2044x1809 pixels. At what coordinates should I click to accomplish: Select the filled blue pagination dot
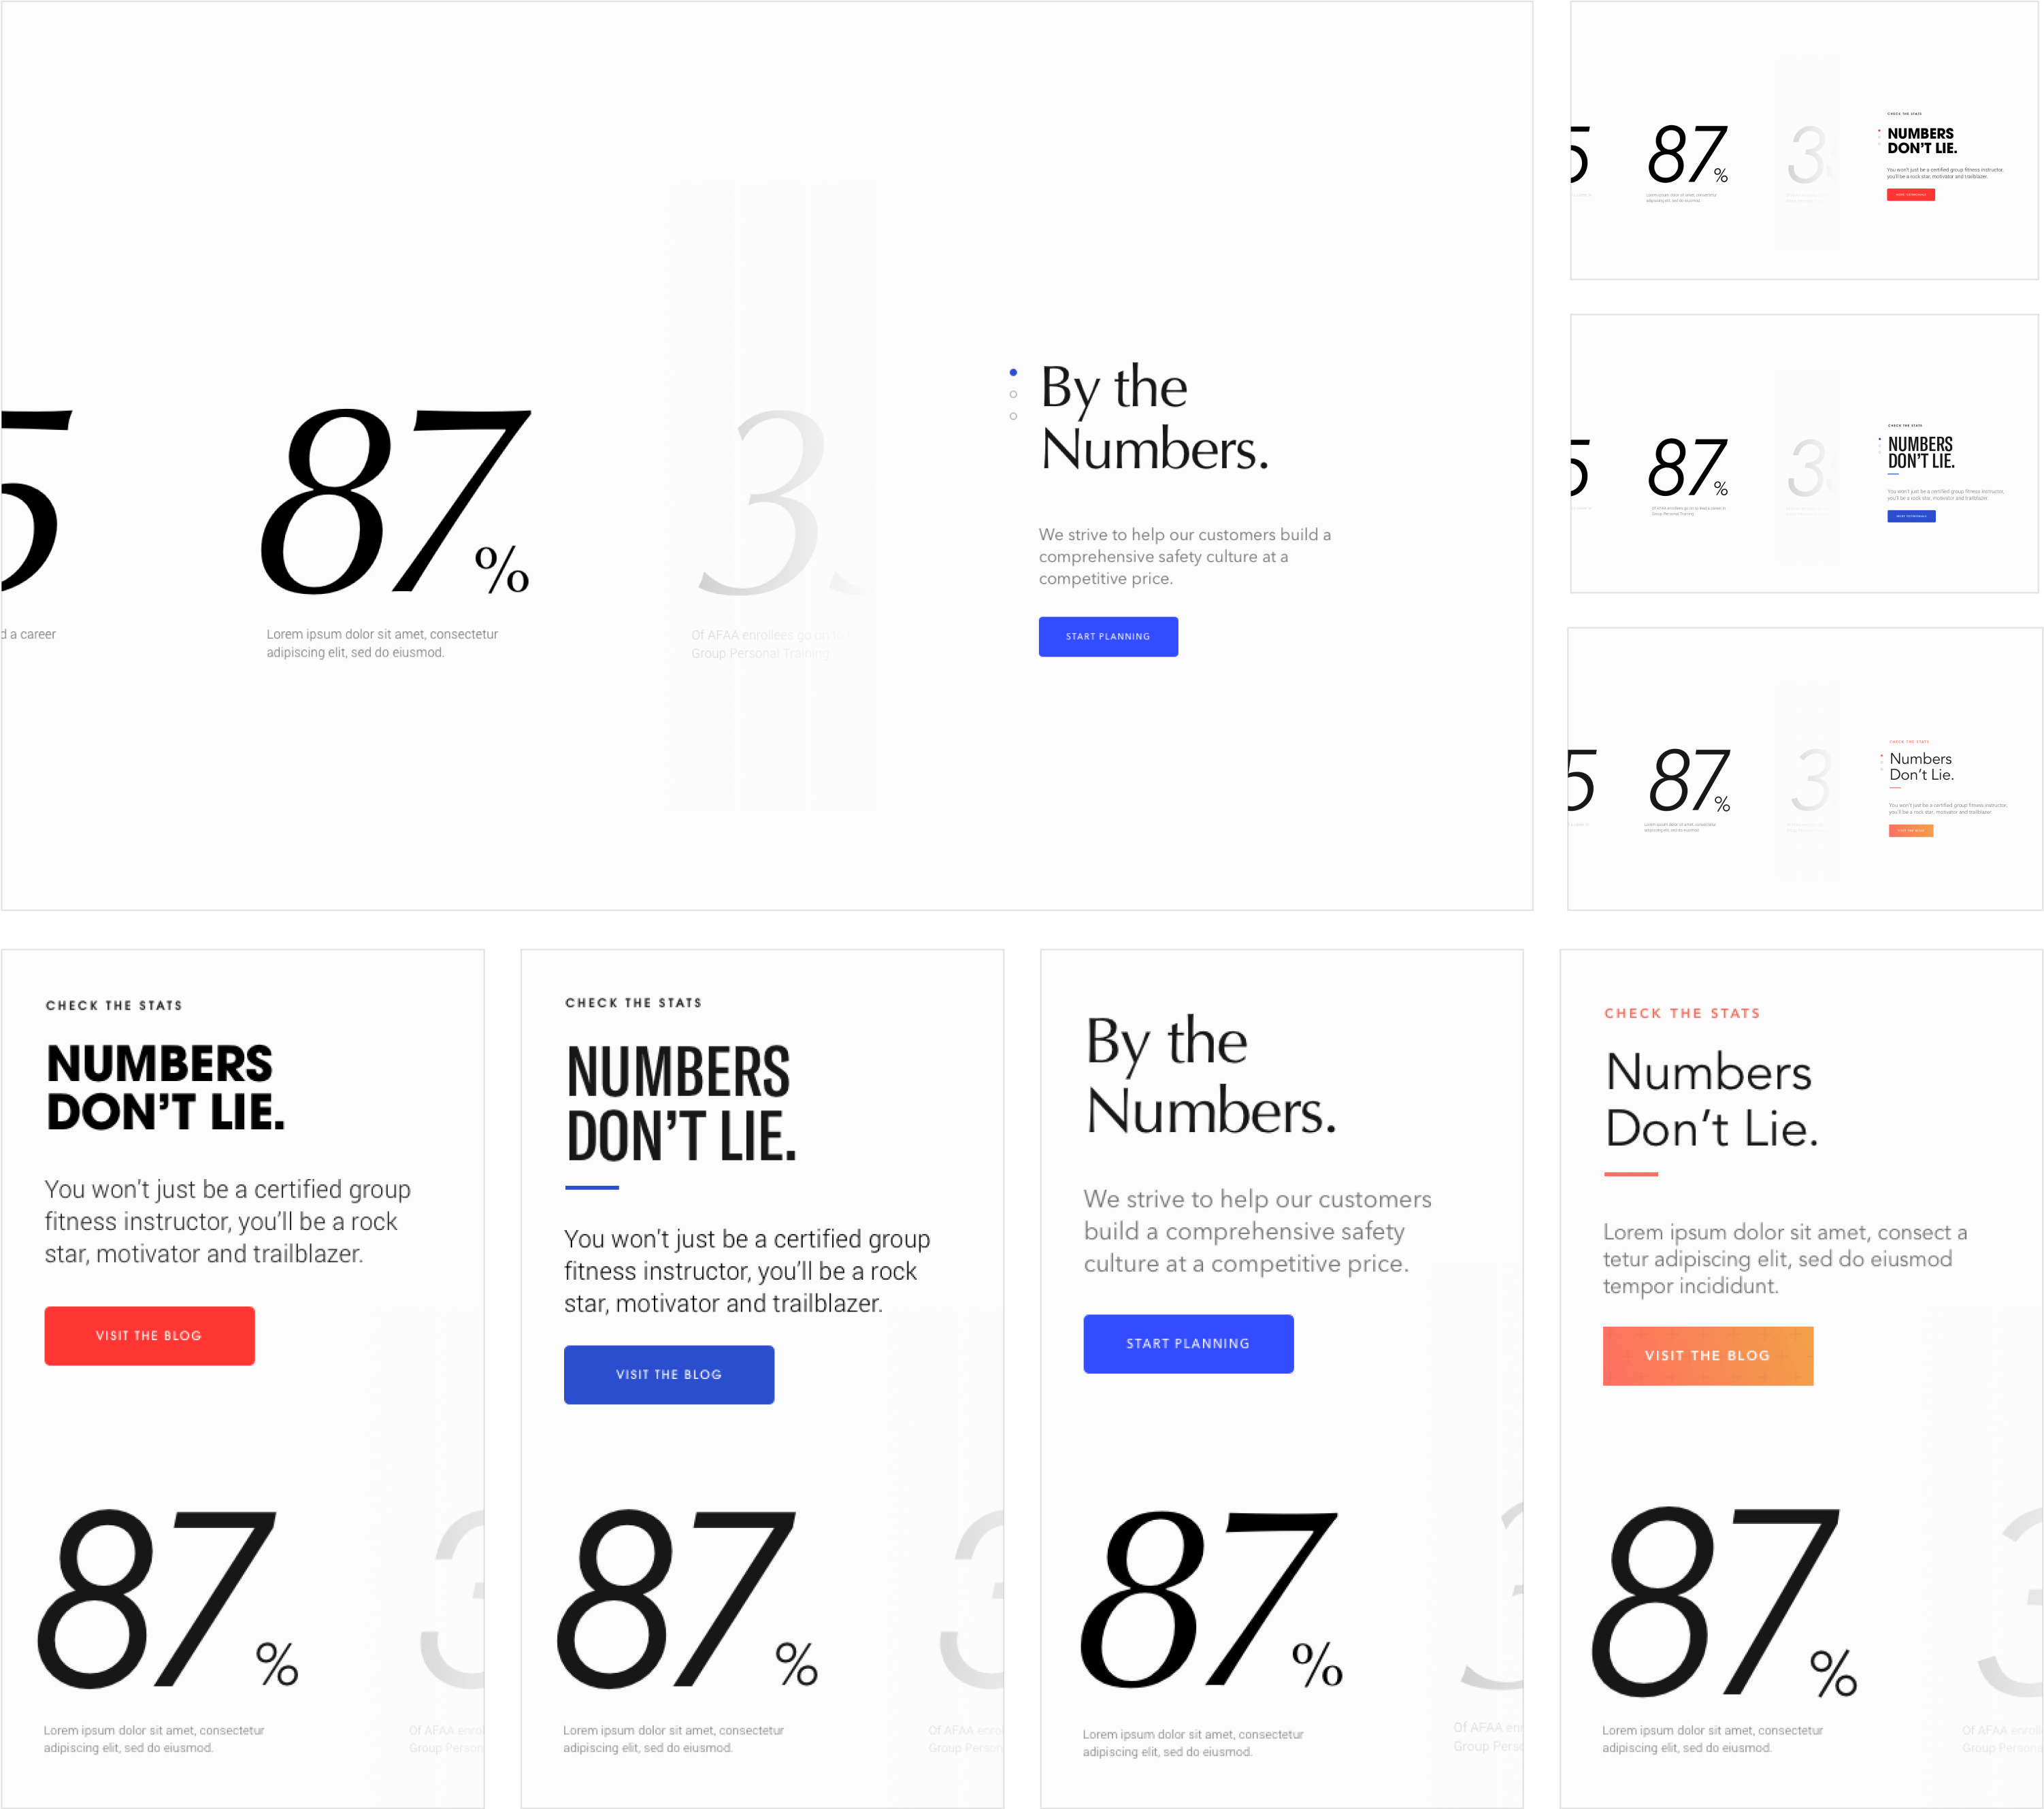pyautogui.click(x=1013, y=372)
